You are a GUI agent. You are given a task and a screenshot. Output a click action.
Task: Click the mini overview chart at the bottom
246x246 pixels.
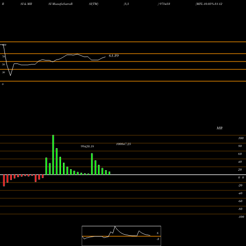click(122, 236)
